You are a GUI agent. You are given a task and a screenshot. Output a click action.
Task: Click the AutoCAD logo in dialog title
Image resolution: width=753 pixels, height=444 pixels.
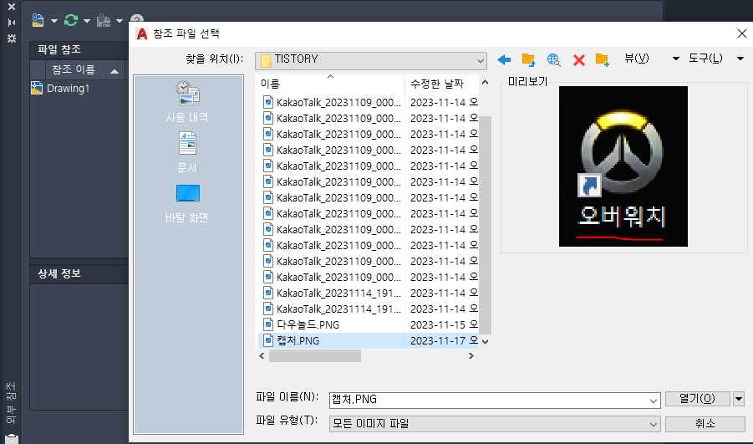point(142,33)
